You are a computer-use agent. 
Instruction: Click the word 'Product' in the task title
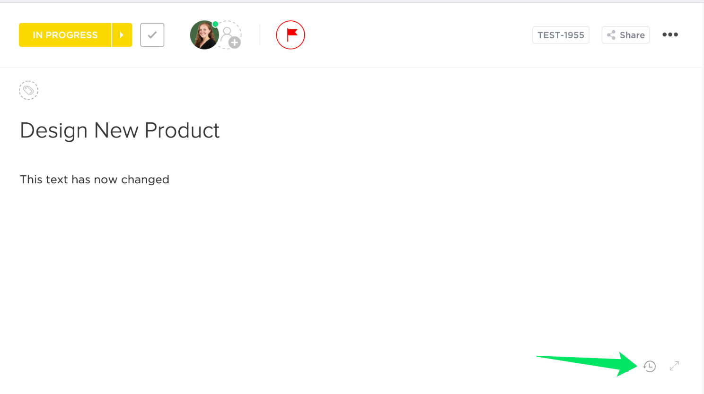(182, 130)
